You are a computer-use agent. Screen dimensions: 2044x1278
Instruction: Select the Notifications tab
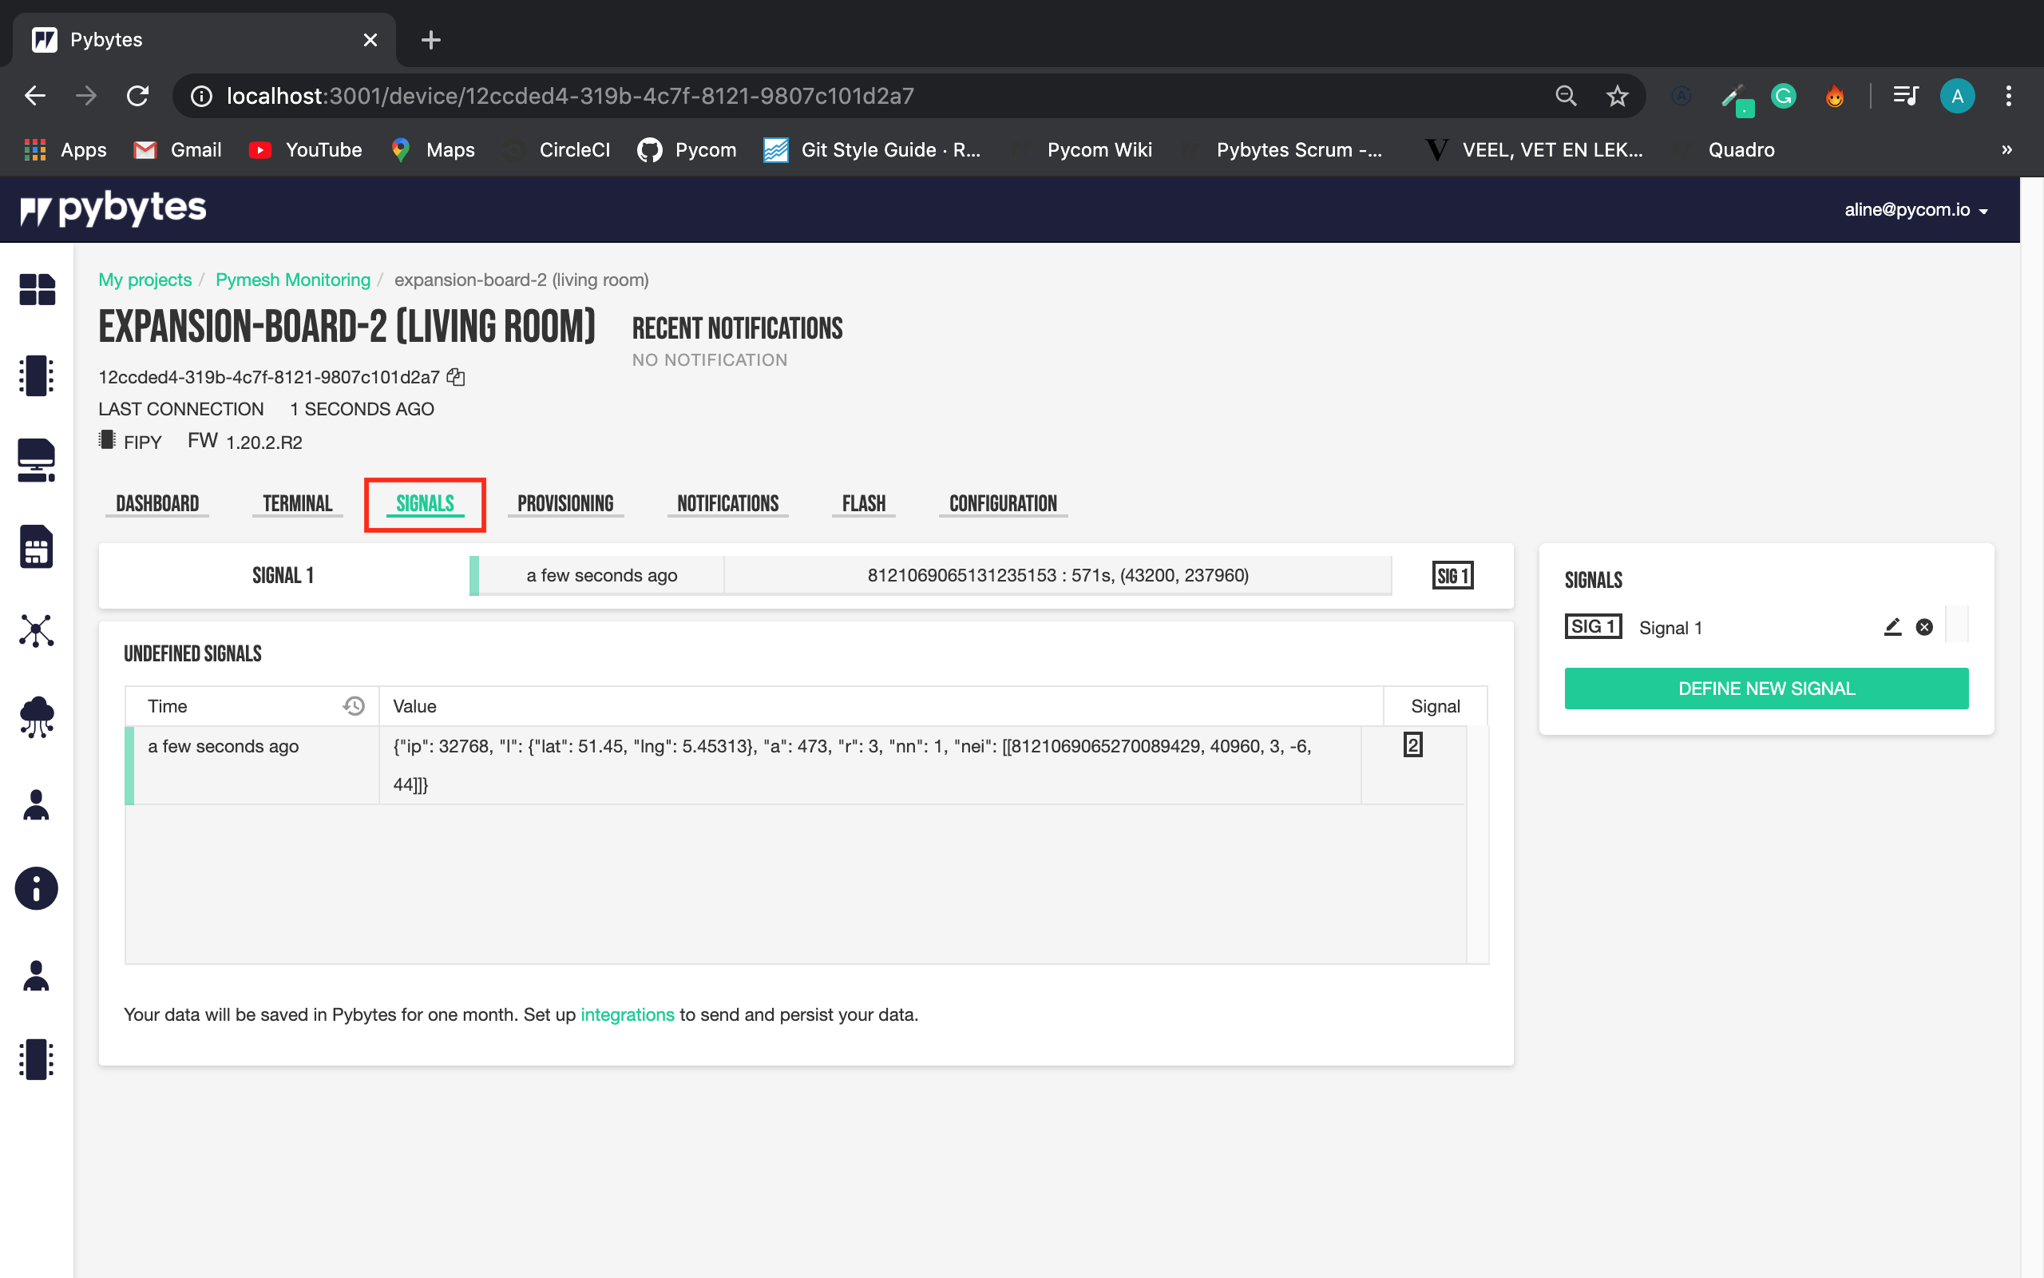[x=727, y=502]
